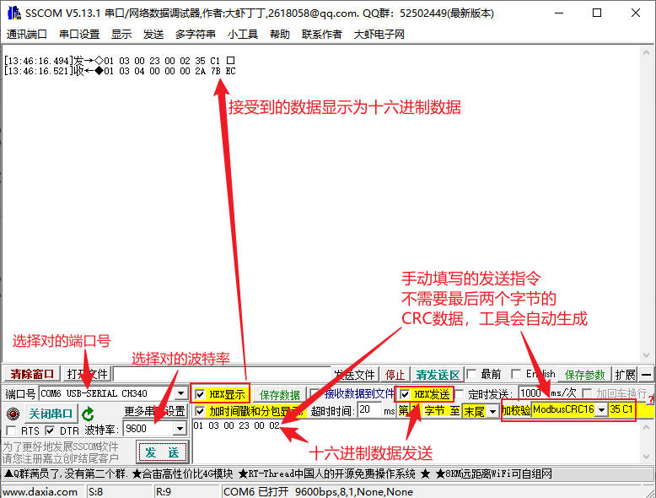Click the 打开文件 button
This screenshot has width=656, height=498.
click(x=88, y=374)
